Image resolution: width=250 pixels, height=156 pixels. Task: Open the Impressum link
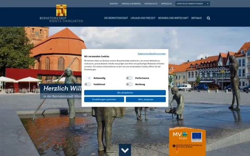(x=166, y=4)
